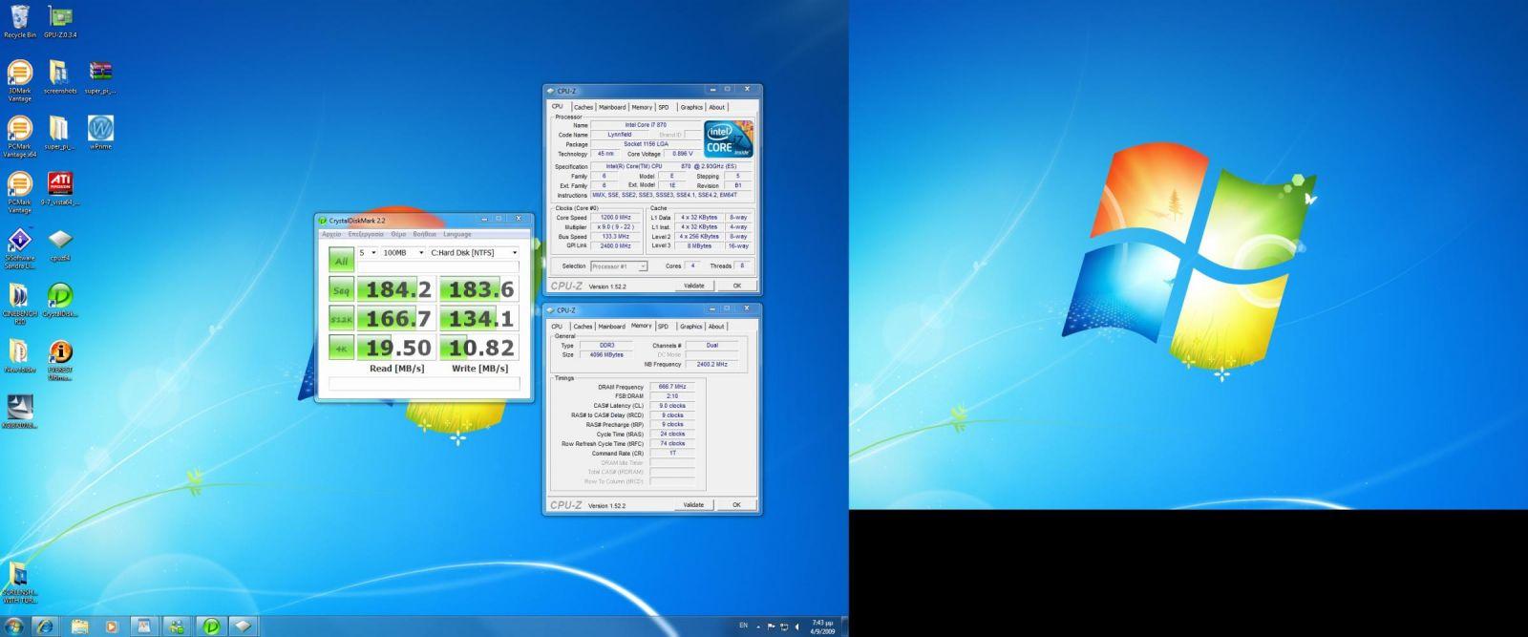Open Windows Explorer from the taskbar

click(78, 626)
